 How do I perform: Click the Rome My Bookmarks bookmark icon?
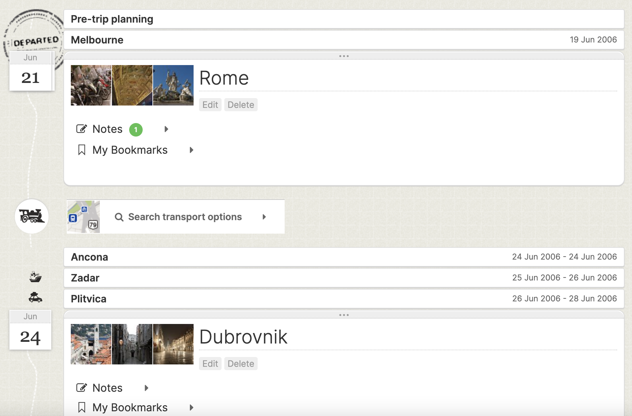coord(82,150)
